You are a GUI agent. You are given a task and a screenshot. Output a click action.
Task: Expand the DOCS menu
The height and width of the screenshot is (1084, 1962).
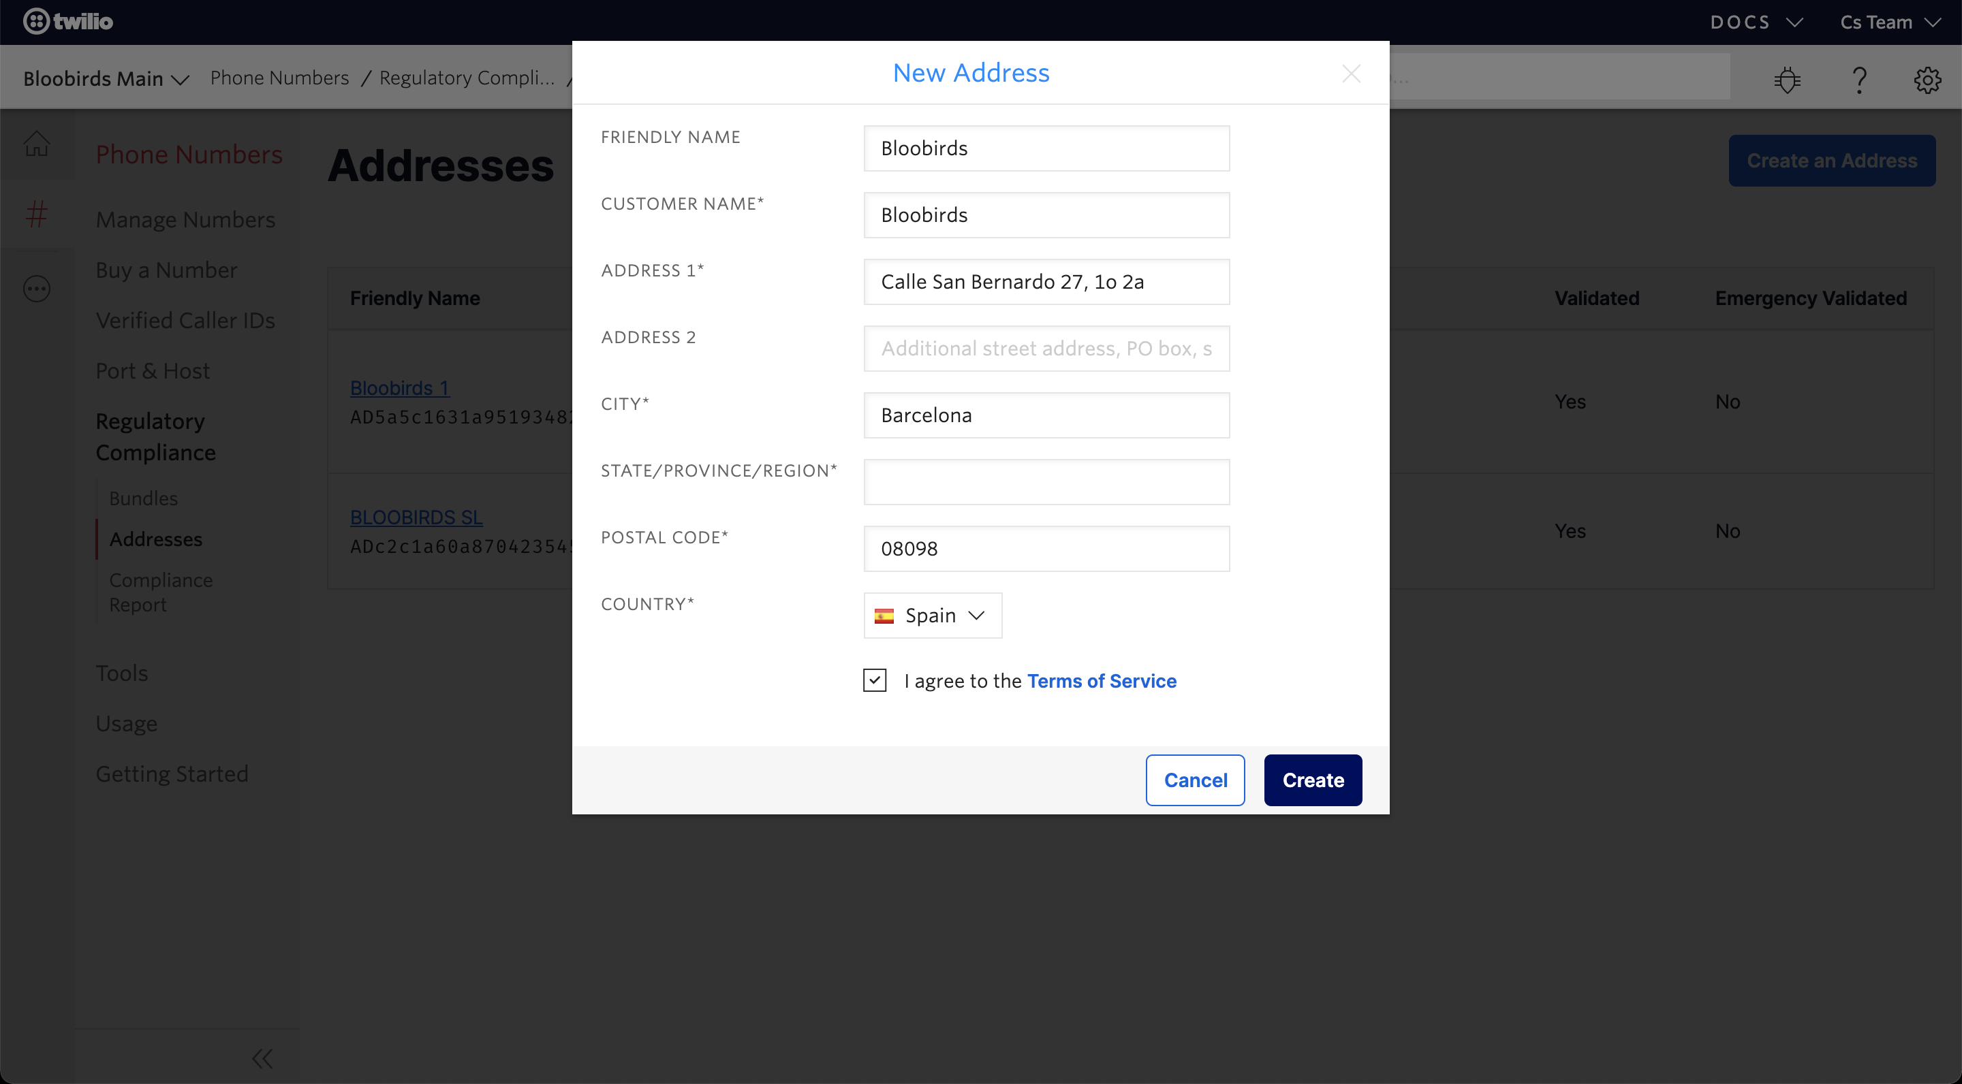tap(1756, 22)
